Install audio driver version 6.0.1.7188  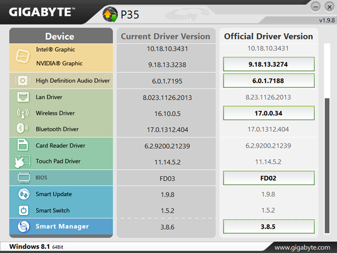click(269, 81)
